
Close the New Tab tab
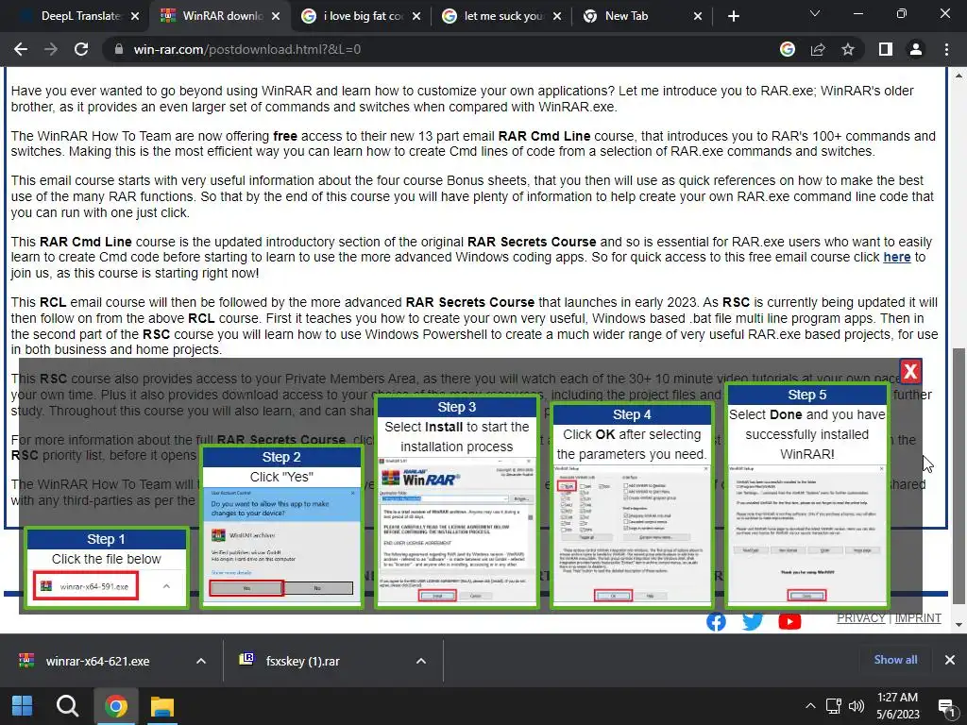(x=698, y=16)
